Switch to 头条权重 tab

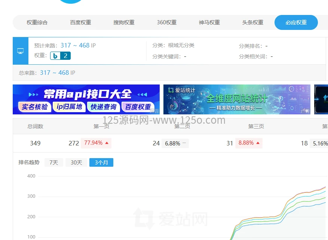(253, 22)
